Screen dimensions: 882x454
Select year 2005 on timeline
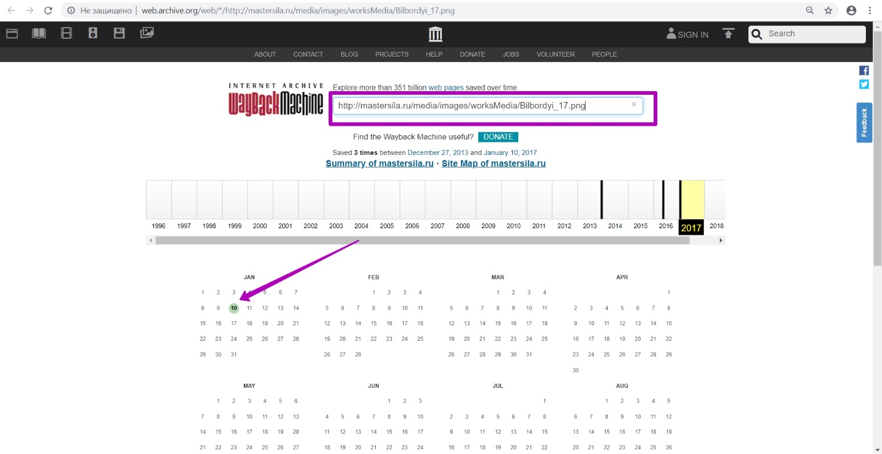click(386, 226)
